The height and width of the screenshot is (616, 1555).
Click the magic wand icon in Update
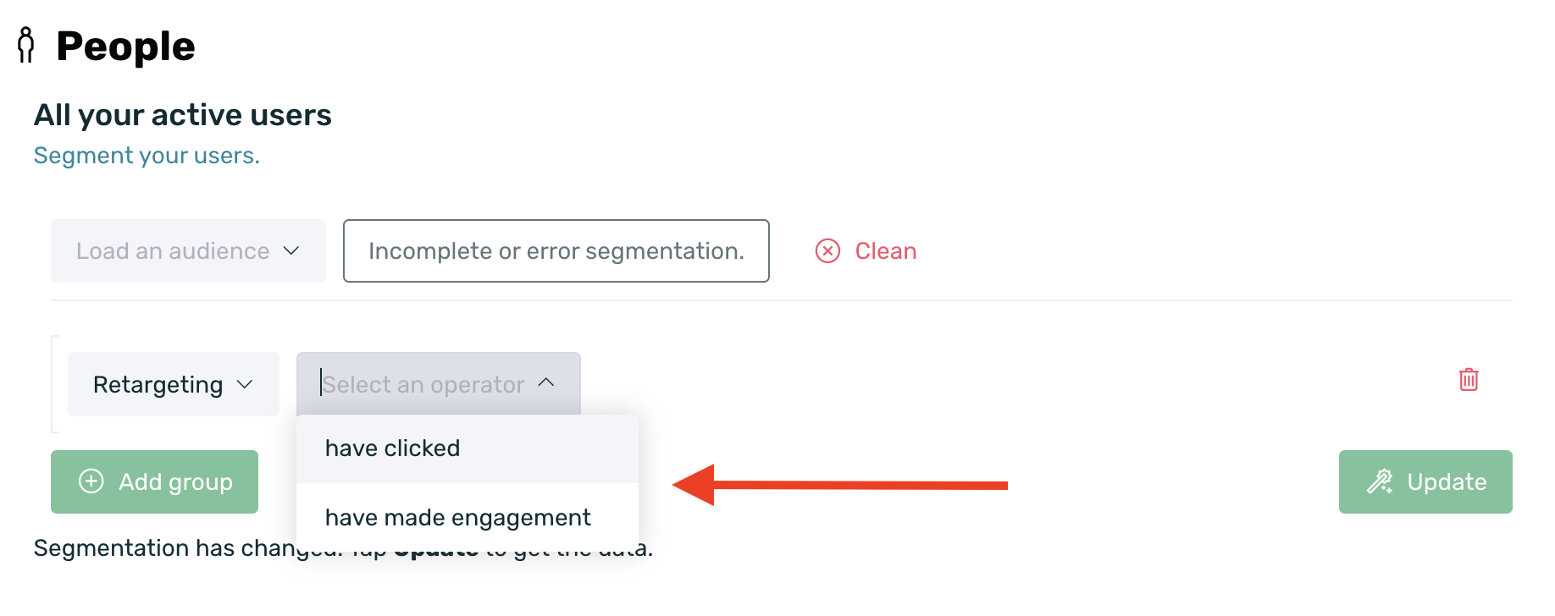[x=1380, y=481]
